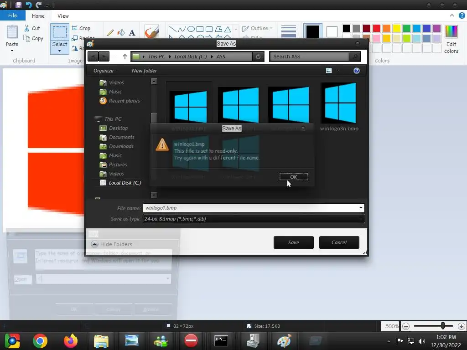
Task: Click Crop in the Image group
Action: click(x=81, y=28)
